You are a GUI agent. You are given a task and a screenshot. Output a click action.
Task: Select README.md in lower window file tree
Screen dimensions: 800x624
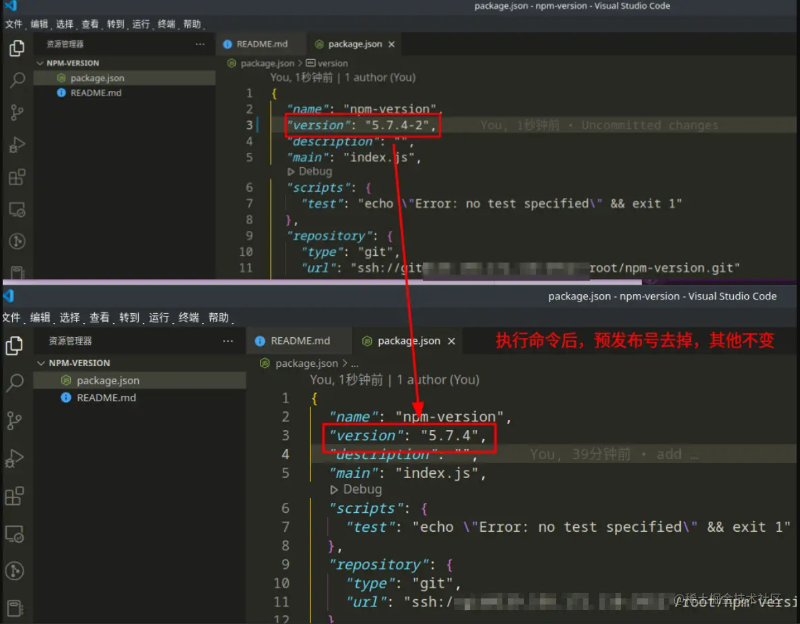(x=140, y=398)
